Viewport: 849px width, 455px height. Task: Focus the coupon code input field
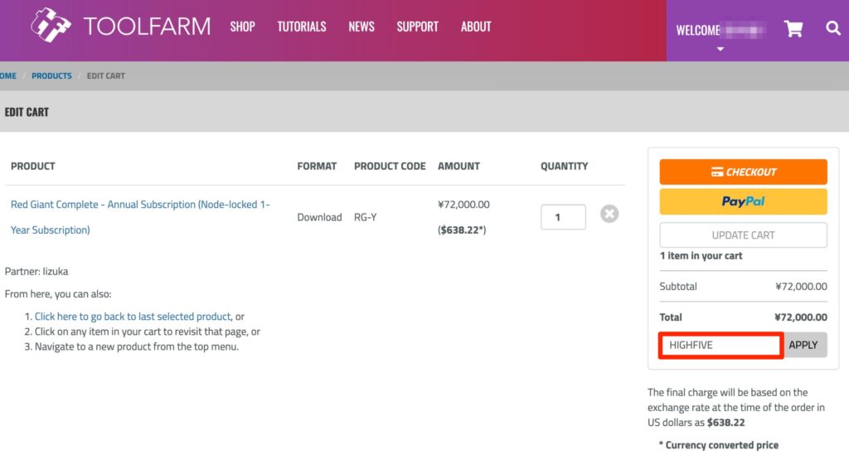(720, 345)
